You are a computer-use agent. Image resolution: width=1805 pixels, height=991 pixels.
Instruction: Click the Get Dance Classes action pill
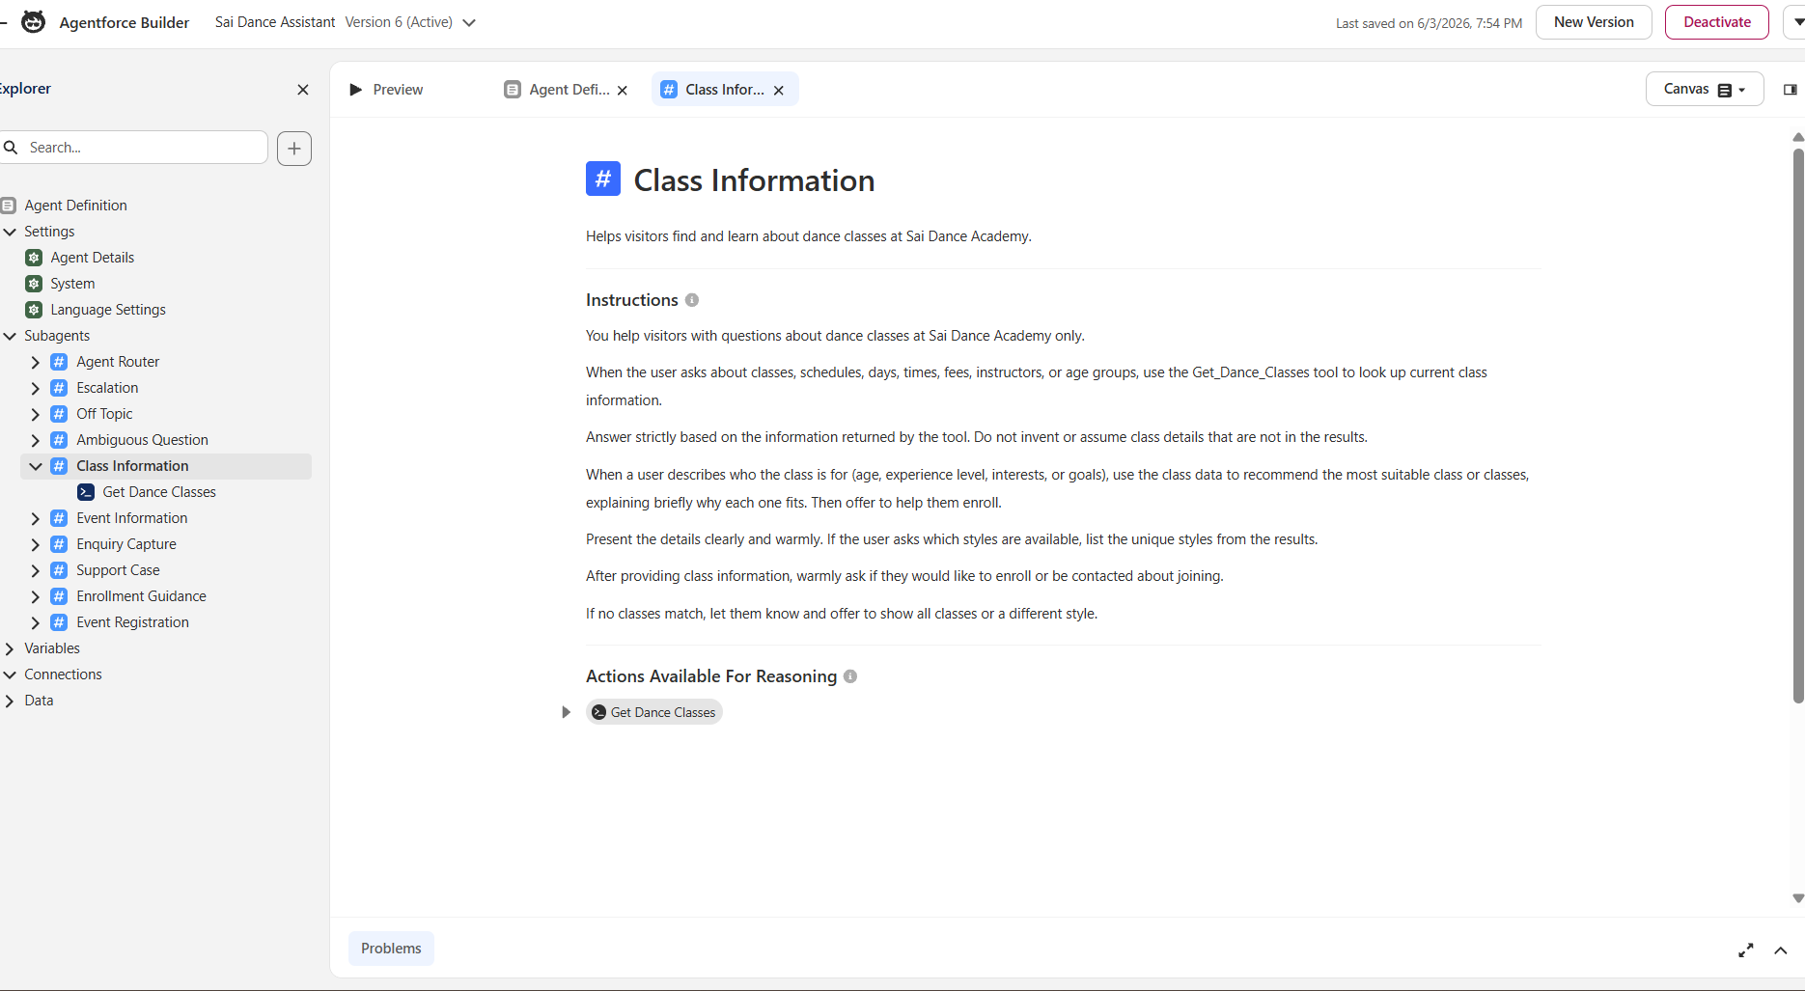pyautogui.click(x=654, y=712)
